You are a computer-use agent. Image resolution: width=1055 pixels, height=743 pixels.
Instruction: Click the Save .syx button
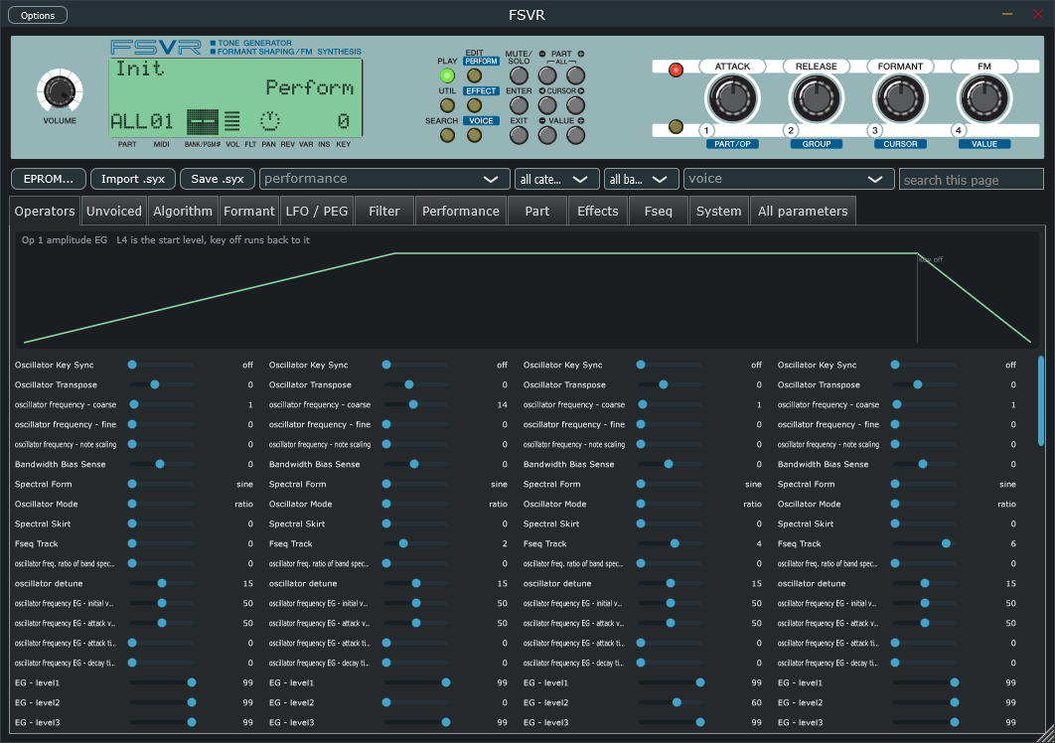tap(218, 179)
